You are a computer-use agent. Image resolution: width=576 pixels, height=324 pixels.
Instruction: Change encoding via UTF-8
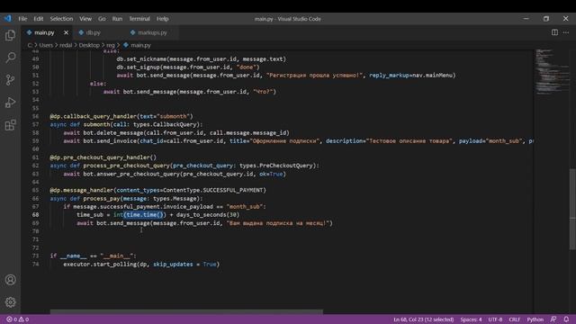pyautogui.click(x=495, y=319)
